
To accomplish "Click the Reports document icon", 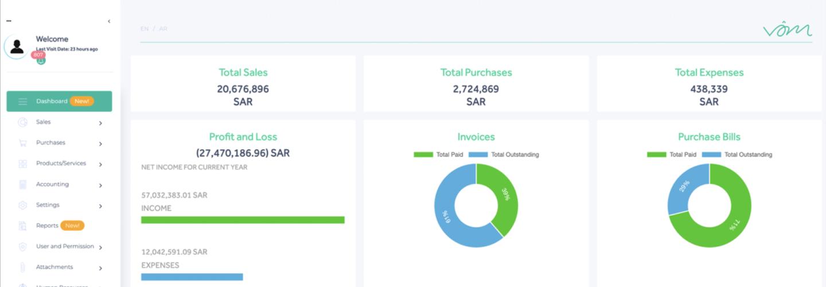I will 23,226.
